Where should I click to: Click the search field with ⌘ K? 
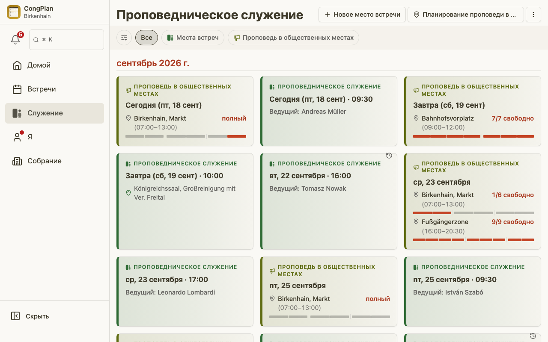coord(66,39)
